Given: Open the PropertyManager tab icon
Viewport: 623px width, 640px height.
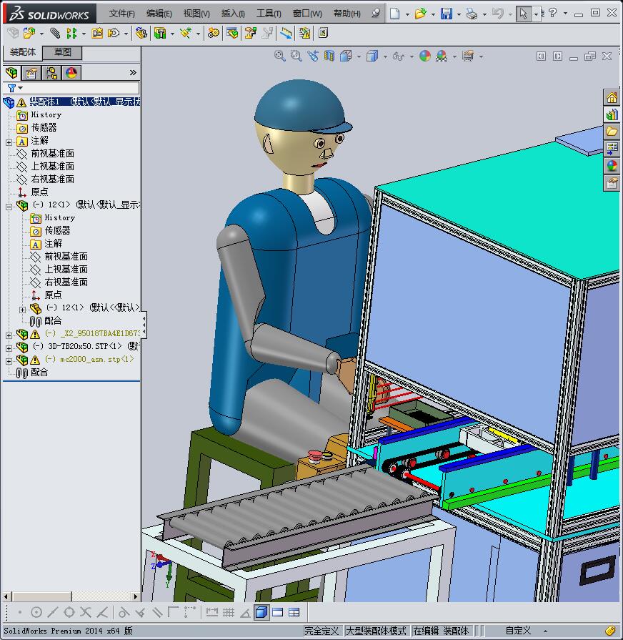Looking at the screenshot, I should 31,73.
